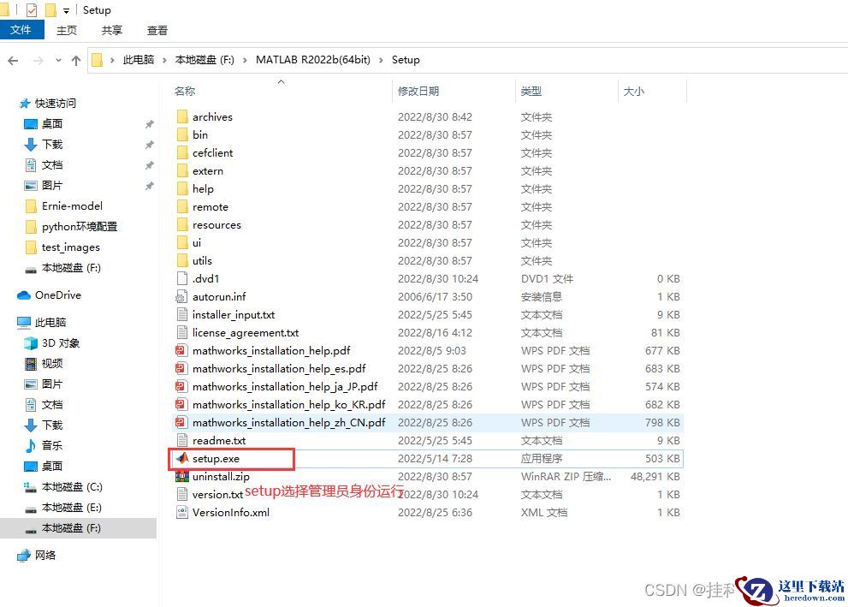Viewport: 848px width, 607px height.
Task: Switch to the 查看 ribbon tab
Action: (157, 30)
